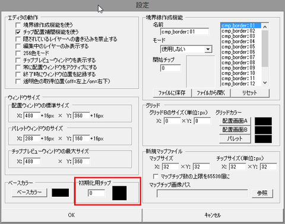
Task: Click the キャンセル button
Action: 213,215
